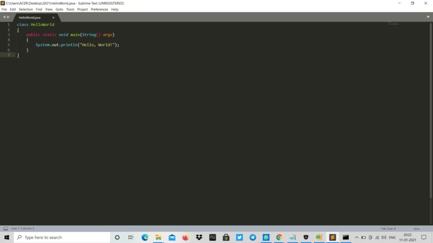
Task: Switch ENG input language indicator
Action: [392, 237]
